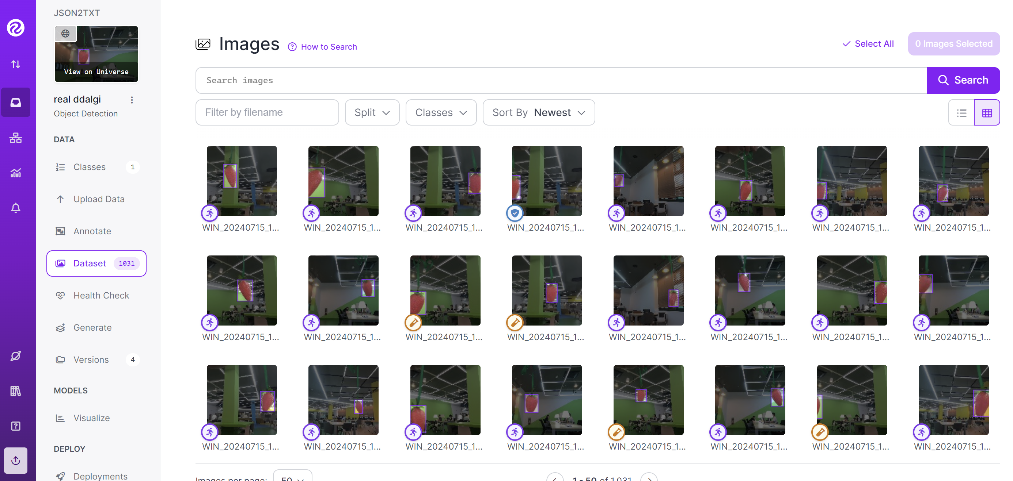Image resolution: width=1013 pixels, height=481 pixels.
Task: Open the Sort By Newest dropdown
Action: pos(538,113)
